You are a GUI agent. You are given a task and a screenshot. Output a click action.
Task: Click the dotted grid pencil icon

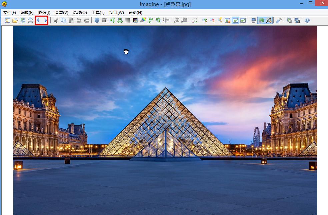(x=166, y=20)
